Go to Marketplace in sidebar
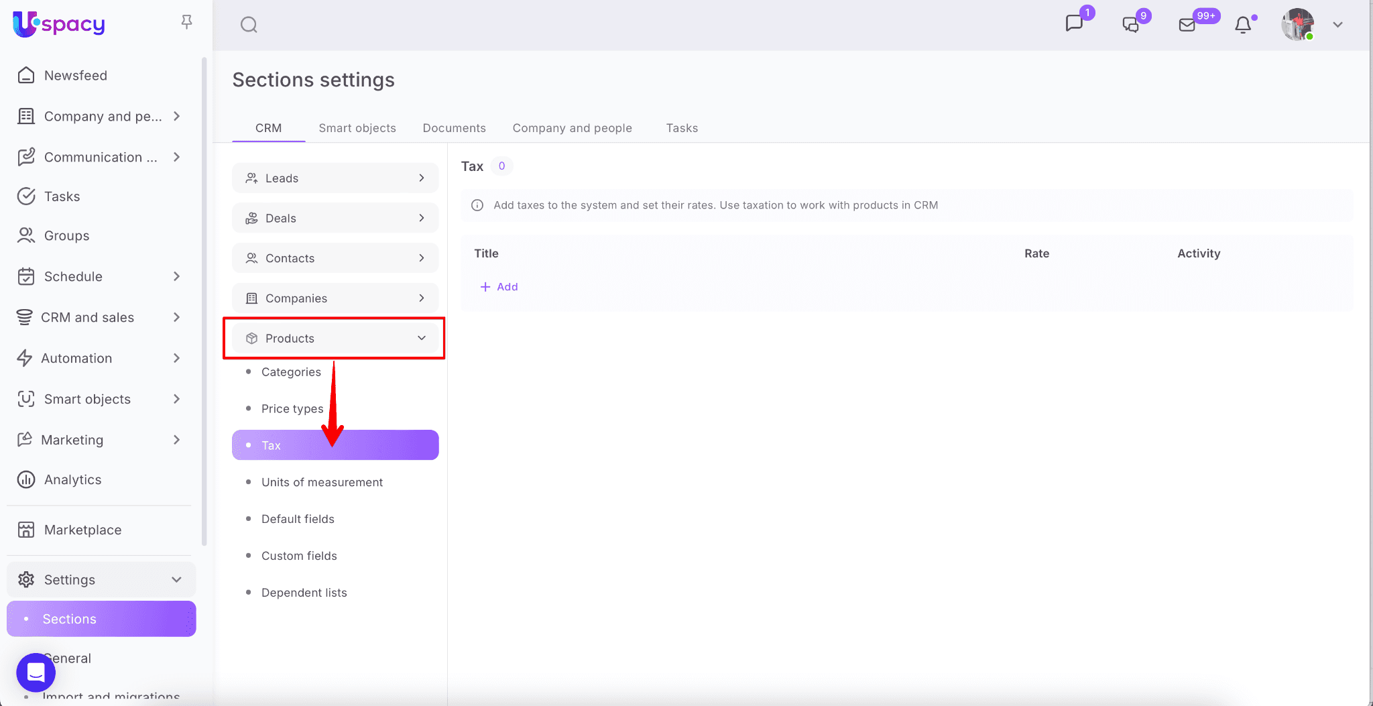This screenshot has width=1373, height=706. tap(82, 530)
